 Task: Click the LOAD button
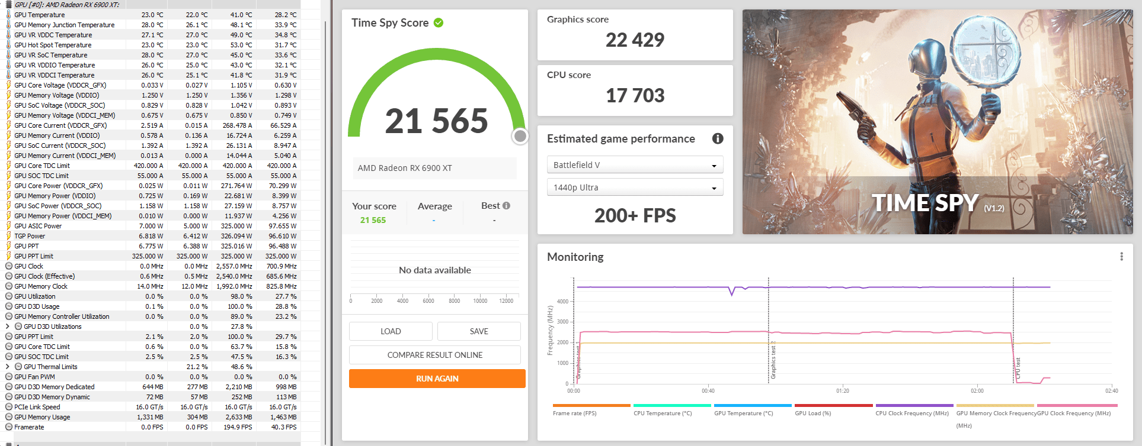coord(391,331)
